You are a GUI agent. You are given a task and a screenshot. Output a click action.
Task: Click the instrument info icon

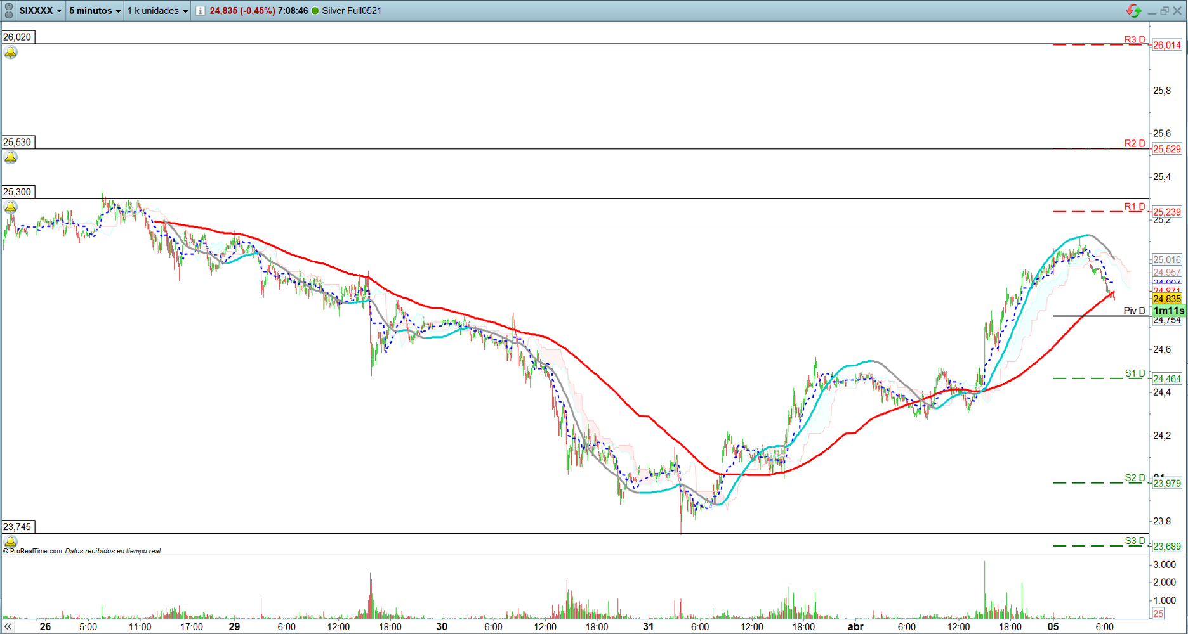pyautogui.click(x=201, y=11)
